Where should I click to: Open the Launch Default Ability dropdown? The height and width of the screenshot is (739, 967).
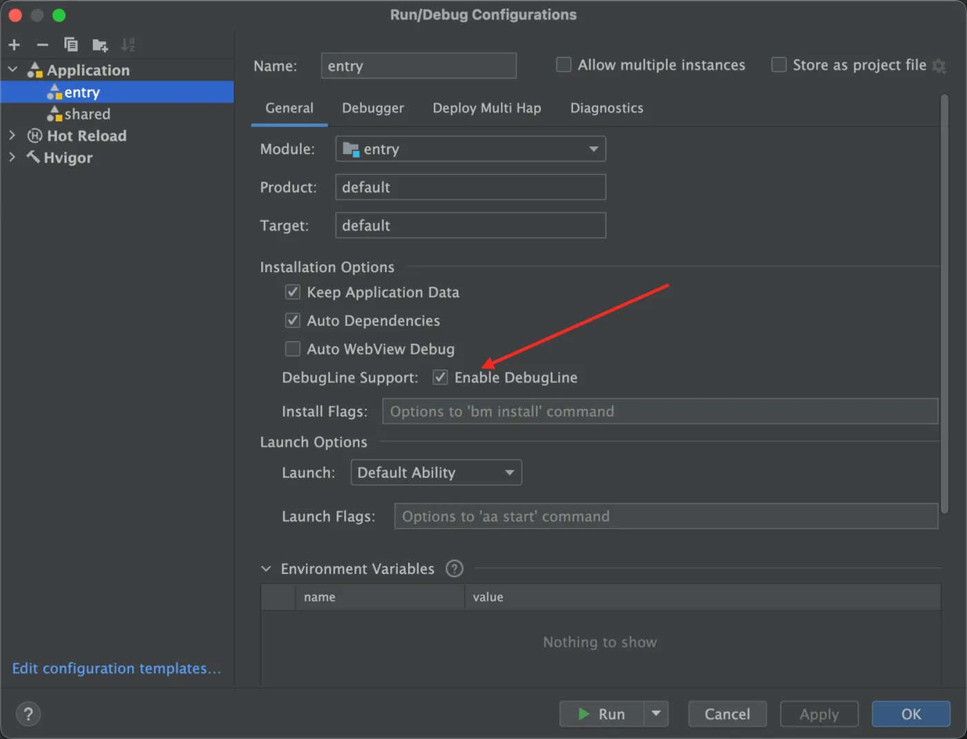(x=436, y=472)
